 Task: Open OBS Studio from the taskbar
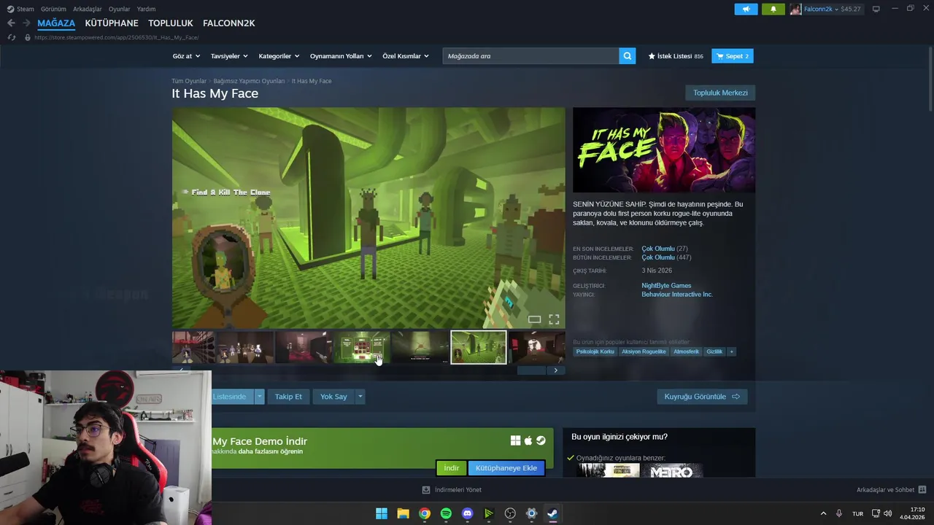tap(510, 513)
